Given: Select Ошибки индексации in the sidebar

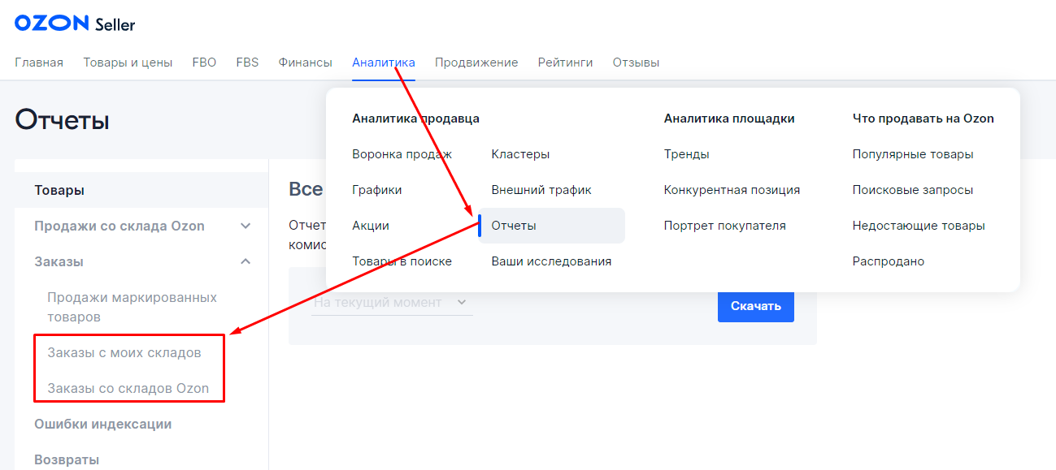Looking at the screenshot, I should (x=102, y=424).
